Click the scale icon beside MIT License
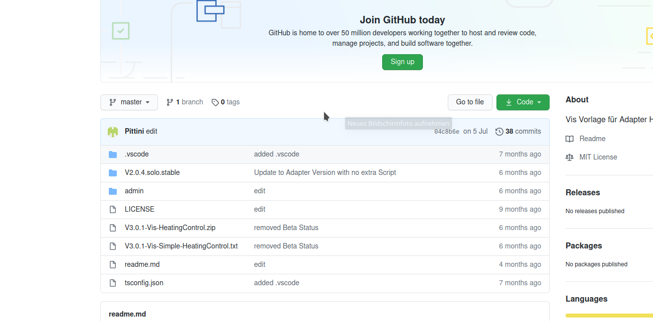The height and width of the screenshot is (321, 653). 570,157
